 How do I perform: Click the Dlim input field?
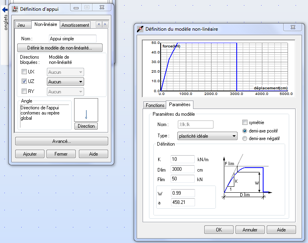(x=183, y=169)
